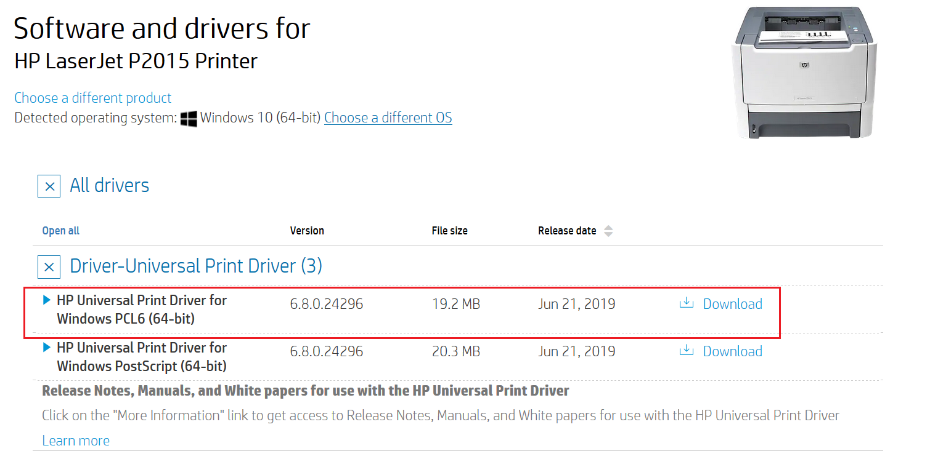Click version 6.8.0.24296 in PostScript row
The width and height of the screenshot is (930, 451).
(327, 351)
